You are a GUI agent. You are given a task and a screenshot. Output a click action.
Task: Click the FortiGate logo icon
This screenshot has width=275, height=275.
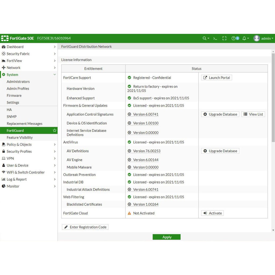point(5,38)
